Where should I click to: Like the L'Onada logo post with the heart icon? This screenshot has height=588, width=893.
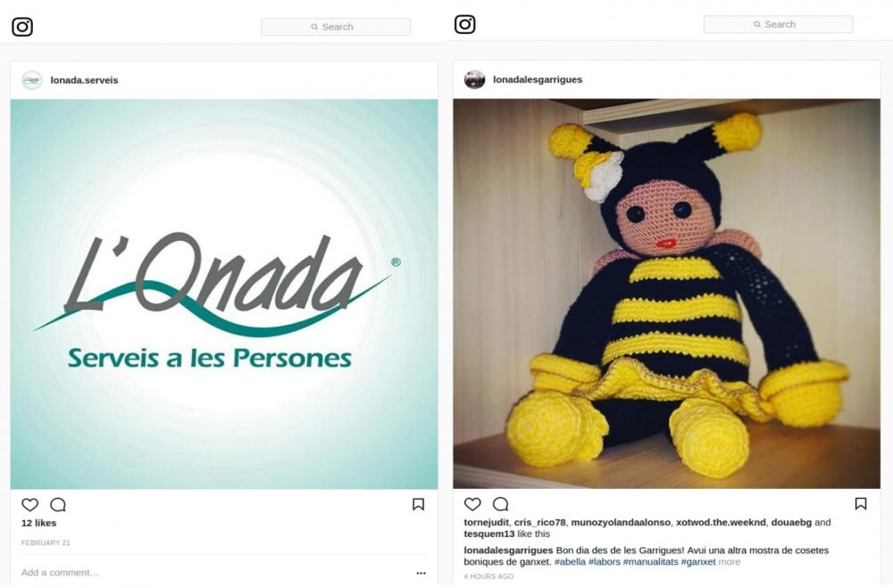29,504
